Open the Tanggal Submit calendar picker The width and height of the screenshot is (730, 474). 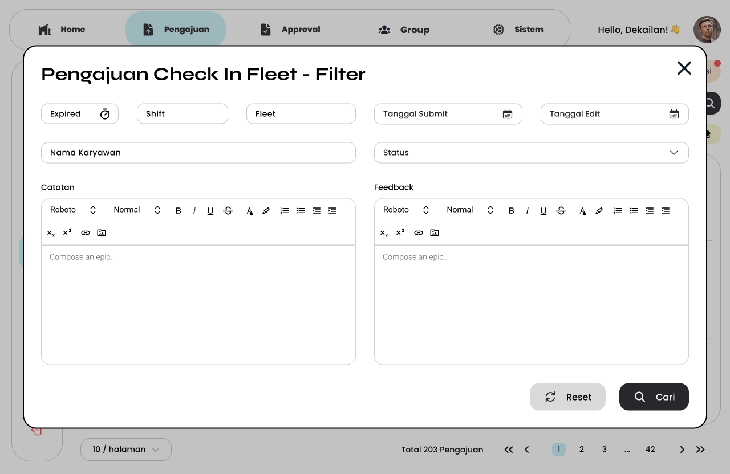coord(507,114)
